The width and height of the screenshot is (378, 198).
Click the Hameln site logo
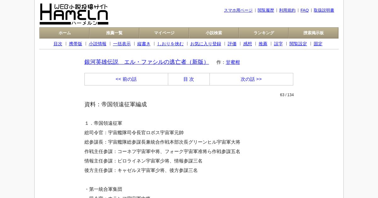74,14
